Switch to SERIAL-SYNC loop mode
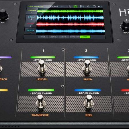Screen dimensions: 129x129 point(75,37)
